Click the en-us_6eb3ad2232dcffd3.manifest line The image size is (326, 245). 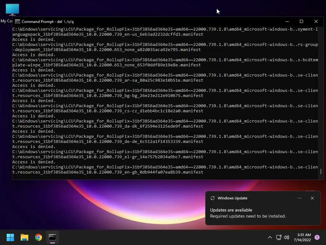[x=108, y=34]
